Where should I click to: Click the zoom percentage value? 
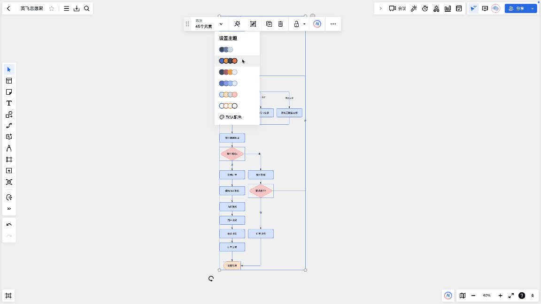[487, 296]
